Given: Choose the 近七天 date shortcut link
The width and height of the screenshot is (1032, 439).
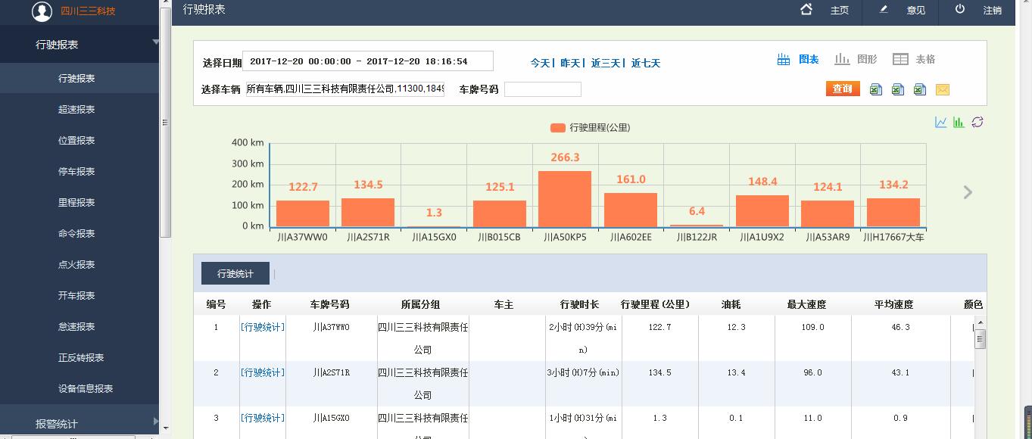Looking at the screenshot, I should [646, 64].
